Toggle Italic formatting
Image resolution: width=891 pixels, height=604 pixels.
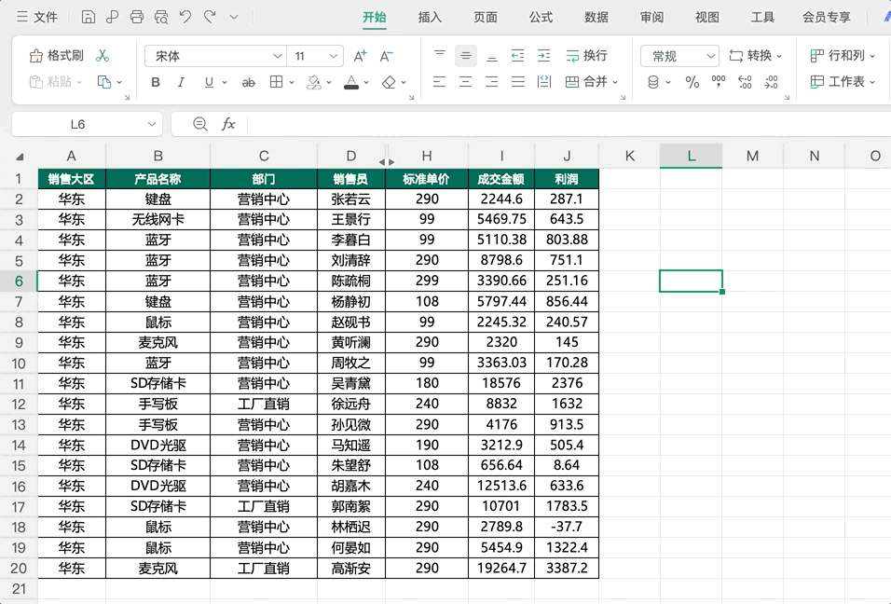tap(181, 82)
